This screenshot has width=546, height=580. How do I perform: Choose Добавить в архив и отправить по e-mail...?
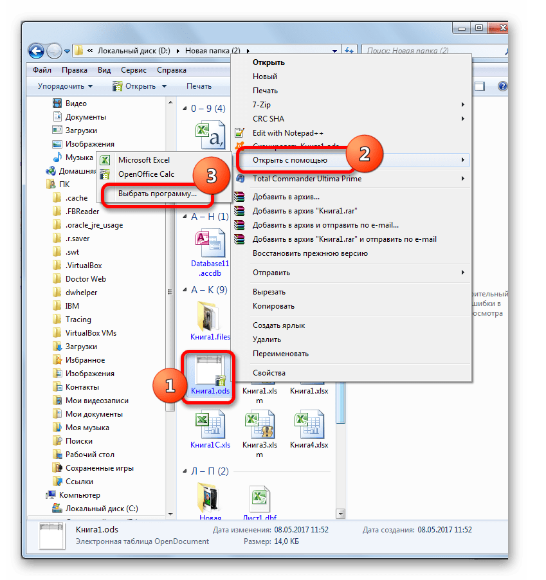[x=325, y=225]
